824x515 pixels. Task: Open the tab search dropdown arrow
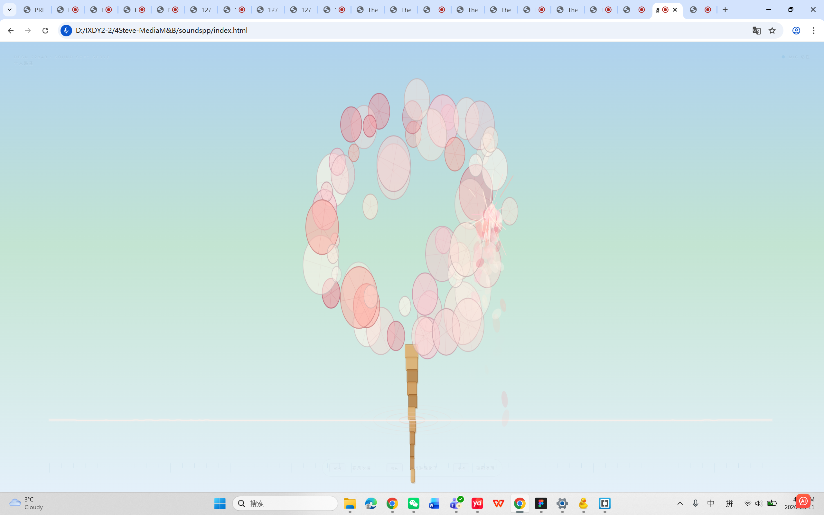click(10, 10)
